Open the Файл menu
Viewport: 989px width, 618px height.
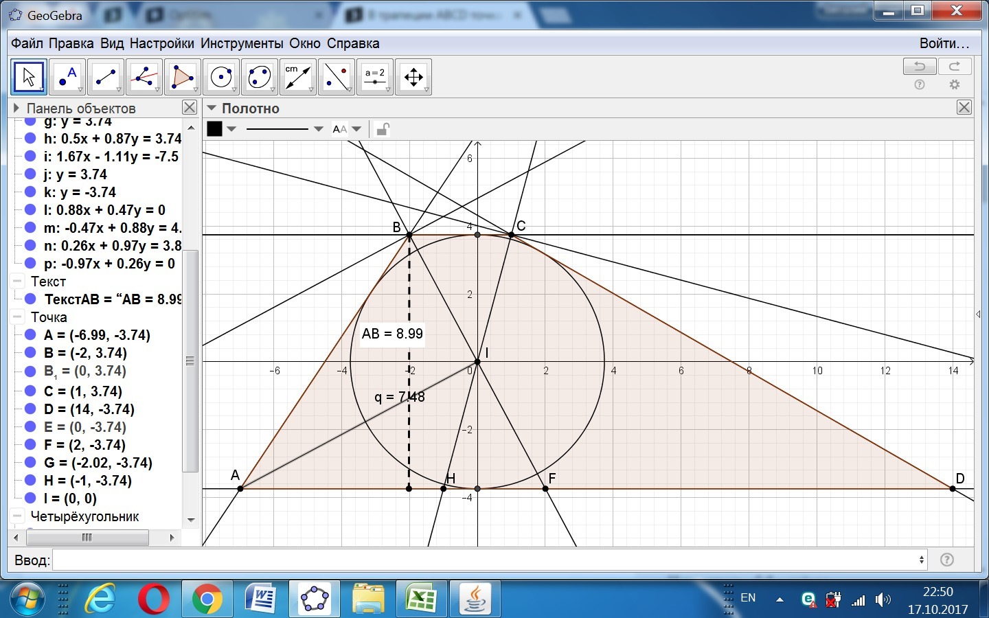coord(27,43)
